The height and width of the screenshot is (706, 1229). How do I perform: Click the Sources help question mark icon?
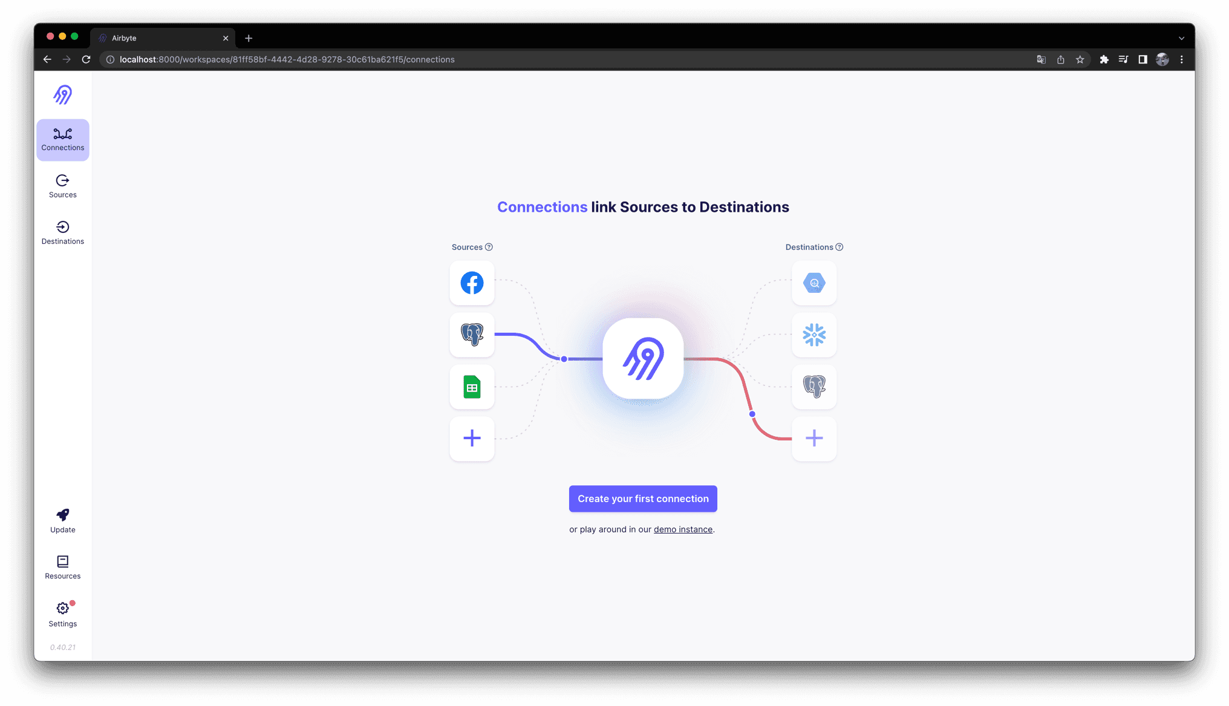pos(489,247)
